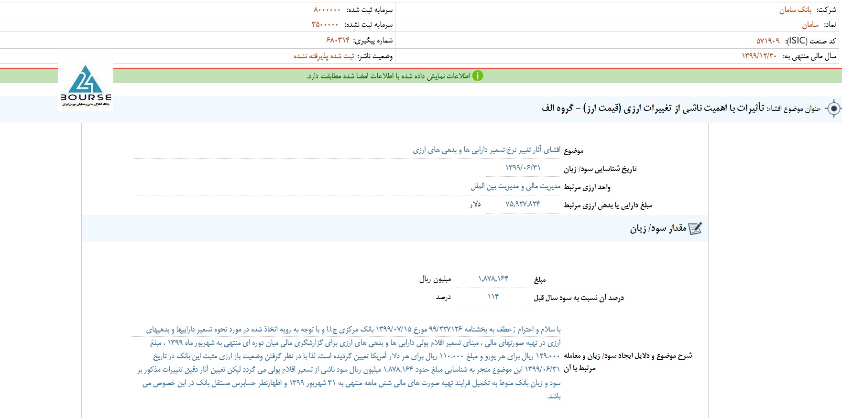Select fiscal year end ۱۳۹۹/۱۲/۳۰
Viewport: 842px width, 418px height.
tap(759, 56)
